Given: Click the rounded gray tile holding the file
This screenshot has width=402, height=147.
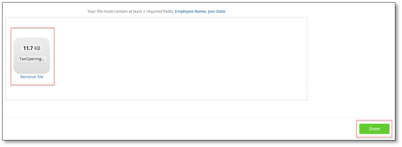Looking at the screenshot, I should click(32, 56).
